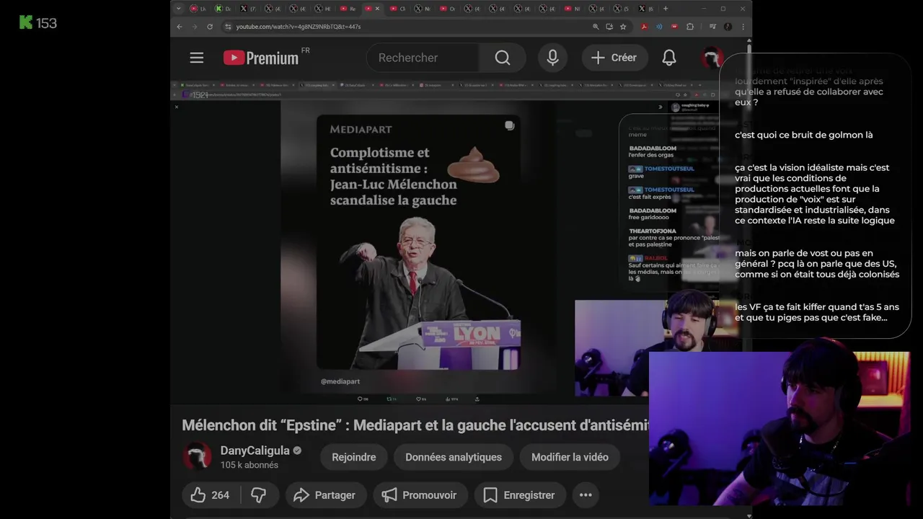
Task: Open the account avatar menu in YouTube header
Action: point(712,58)
